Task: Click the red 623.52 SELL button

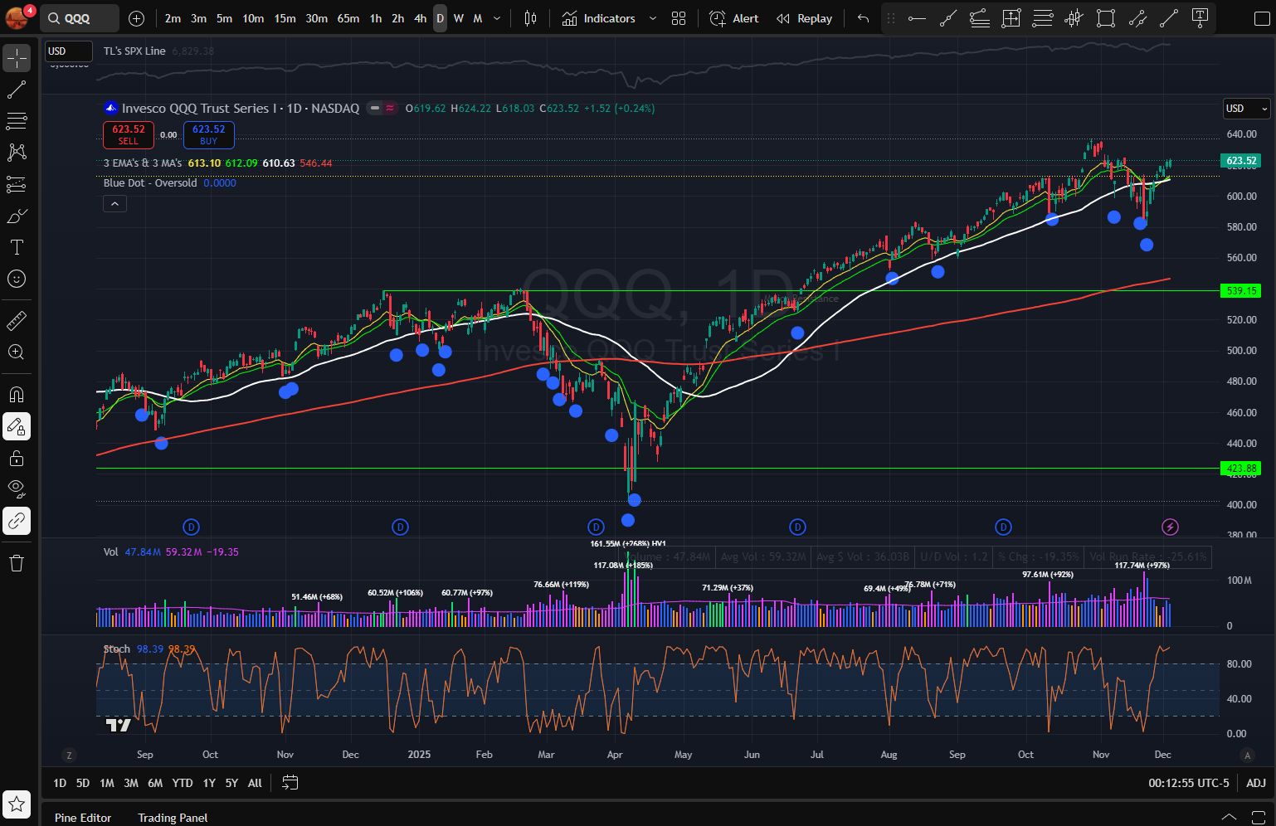Action: (129, 134)
